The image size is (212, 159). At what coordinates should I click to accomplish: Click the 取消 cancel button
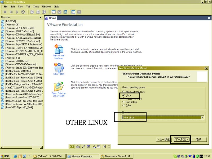199,139
